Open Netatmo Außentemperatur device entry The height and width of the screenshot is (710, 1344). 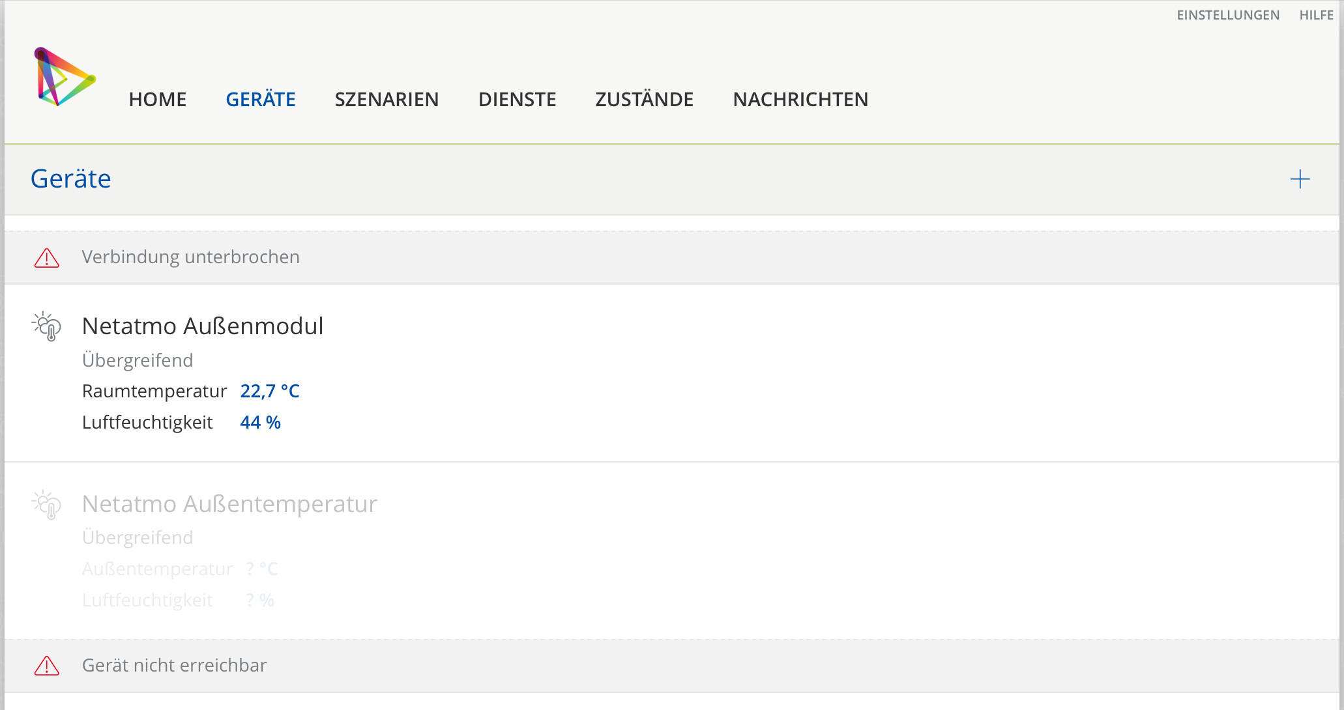click(229, 504)
